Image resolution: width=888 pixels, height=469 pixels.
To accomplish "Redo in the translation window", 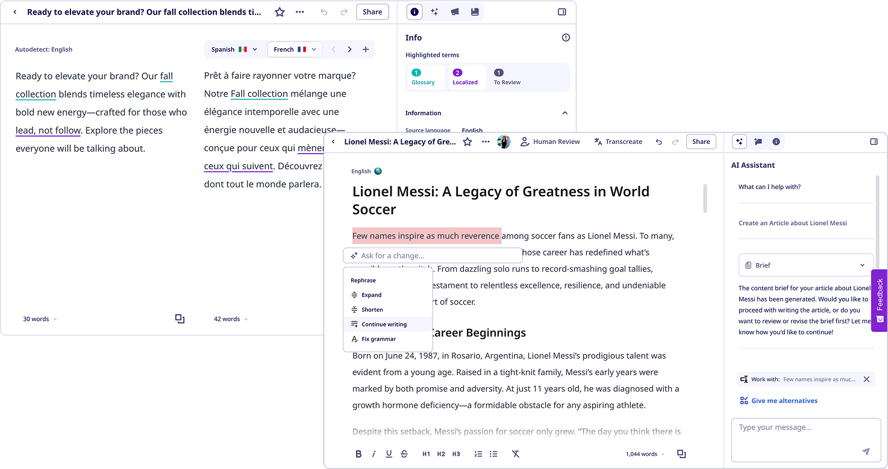I will coord(344,12).
